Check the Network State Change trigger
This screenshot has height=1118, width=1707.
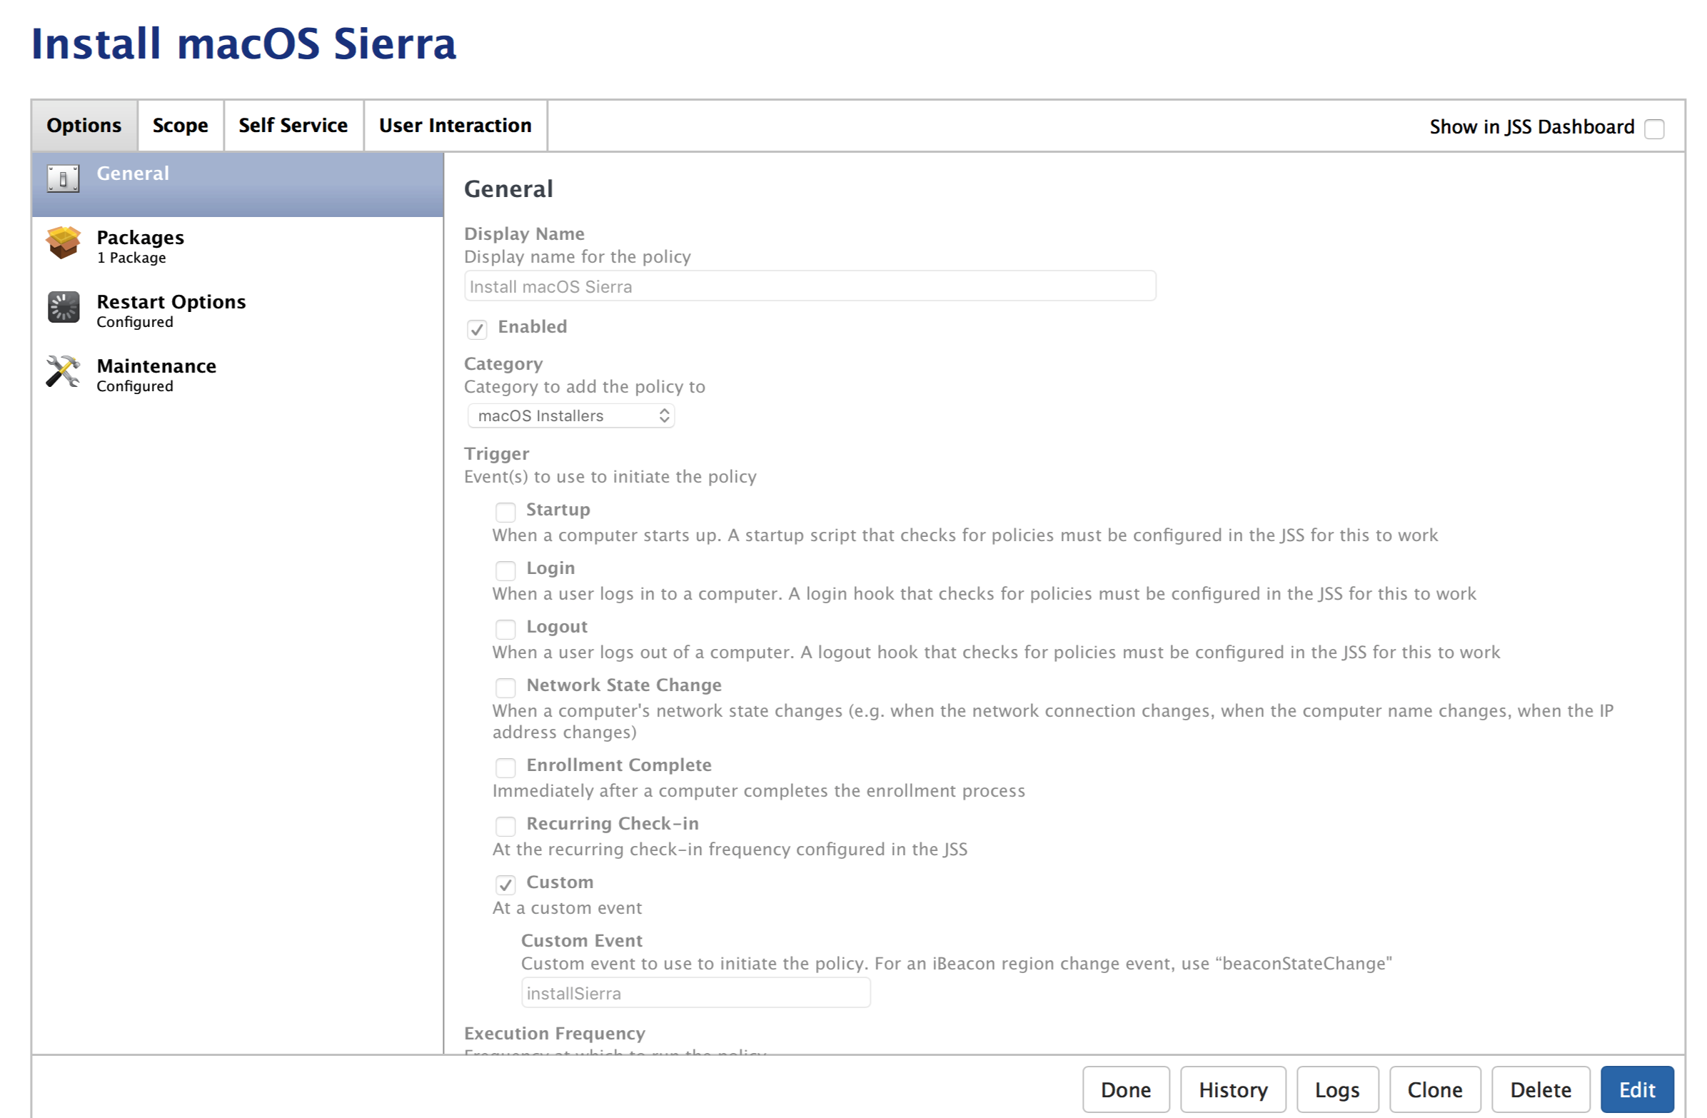(505, 688)
